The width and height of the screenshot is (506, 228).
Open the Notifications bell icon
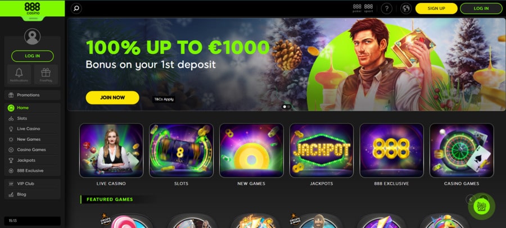pos(19,75)
